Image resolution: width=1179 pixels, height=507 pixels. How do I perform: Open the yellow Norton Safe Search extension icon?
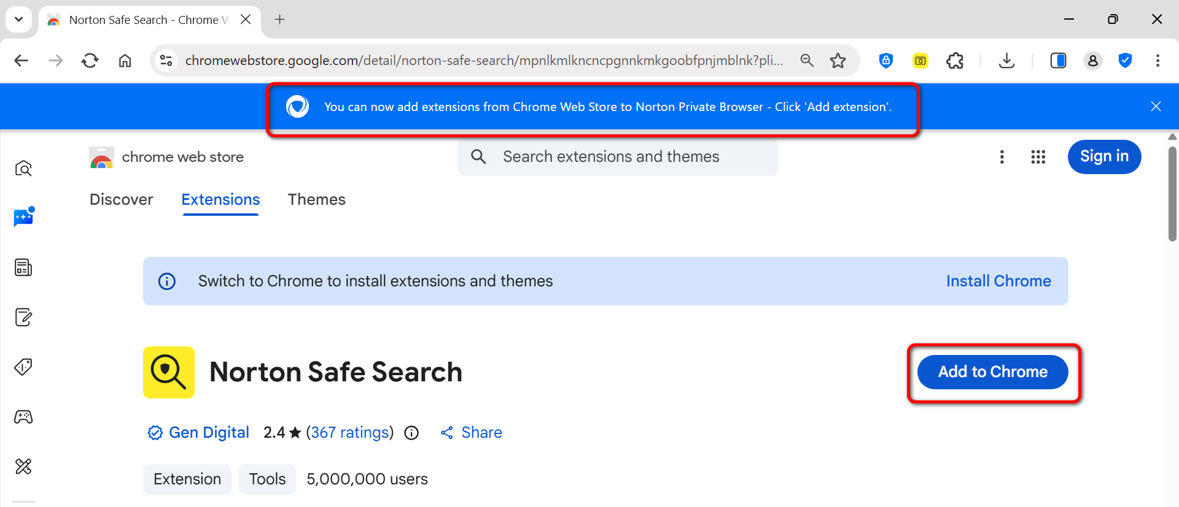click(x=920, y=61)
